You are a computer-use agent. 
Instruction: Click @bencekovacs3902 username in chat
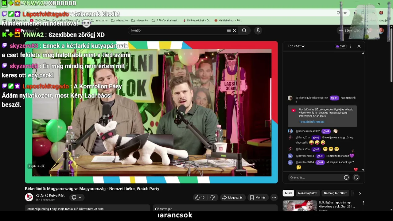coord(308,131)
